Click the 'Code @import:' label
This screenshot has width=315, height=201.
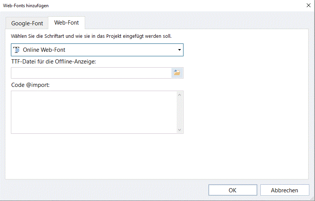(31, 85)
